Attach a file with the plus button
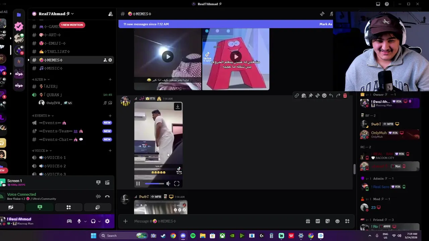 point(125,221)
